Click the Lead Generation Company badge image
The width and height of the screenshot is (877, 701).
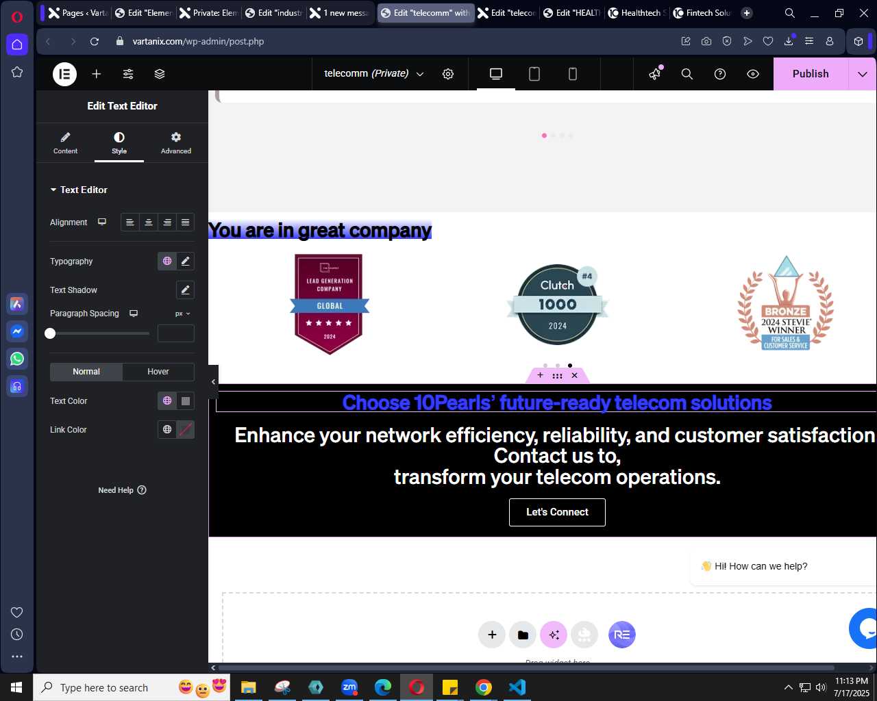pyautogui.click(x=330, y=304)
